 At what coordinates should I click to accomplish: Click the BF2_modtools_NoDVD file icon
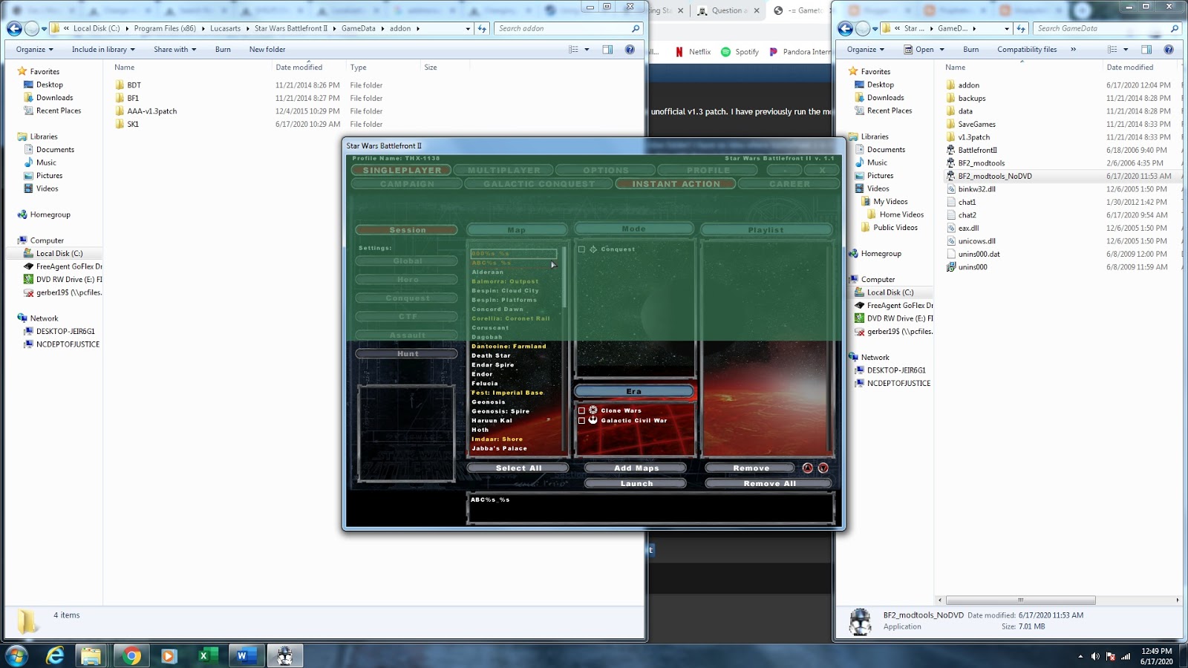pyautogui.click(x=950, y=176)
